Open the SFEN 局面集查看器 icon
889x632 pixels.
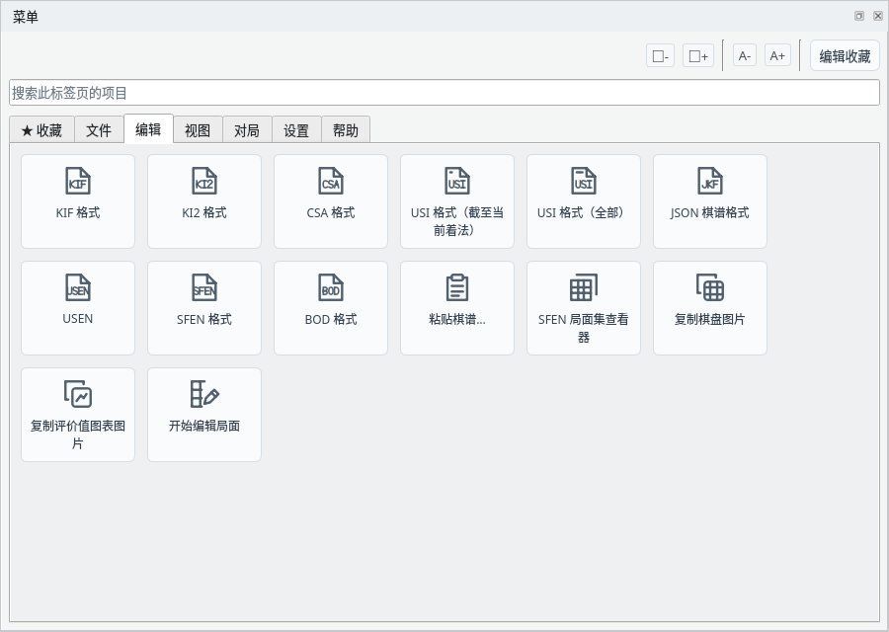point(584,287)
